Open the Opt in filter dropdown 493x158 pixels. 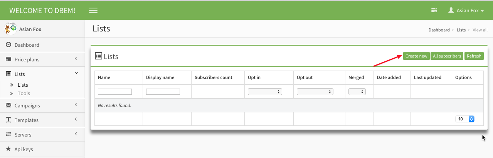(265, 92)
